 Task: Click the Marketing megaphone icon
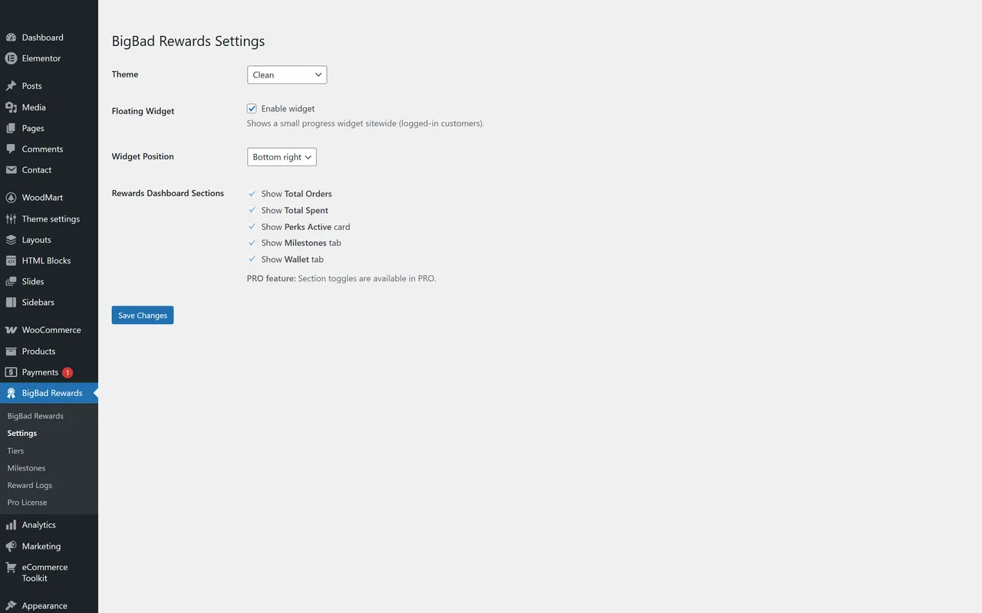pos(11,546)
